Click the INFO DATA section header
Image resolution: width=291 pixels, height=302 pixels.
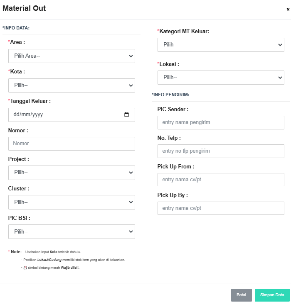pos(16,28)
